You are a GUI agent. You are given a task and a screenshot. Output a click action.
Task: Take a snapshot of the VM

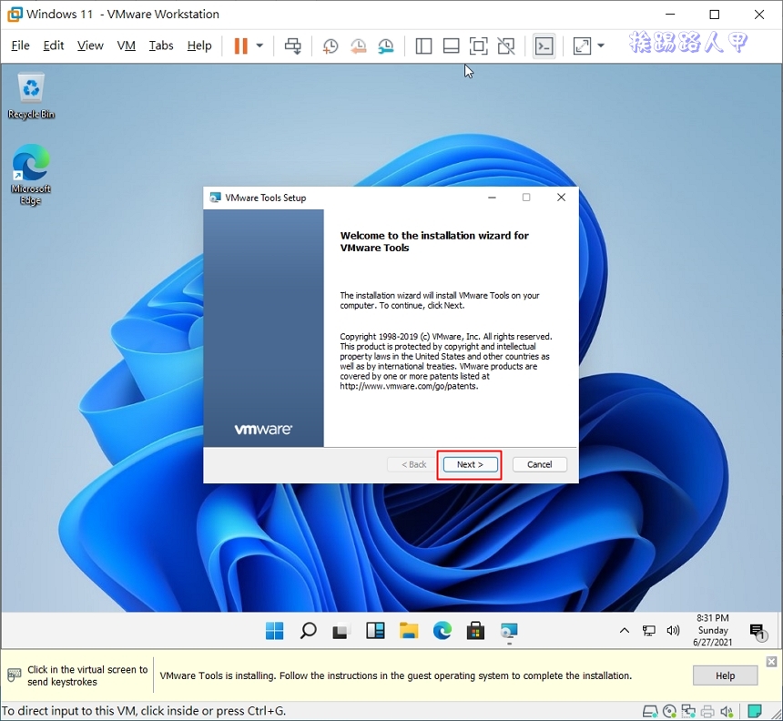pyautogui.click(x=330, y=45)
